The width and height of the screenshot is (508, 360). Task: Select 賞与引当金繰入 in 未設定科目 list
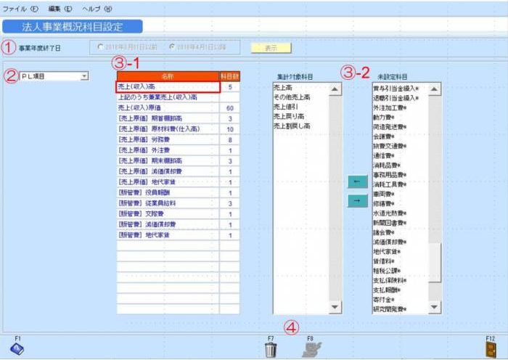(x=396, y=89)
